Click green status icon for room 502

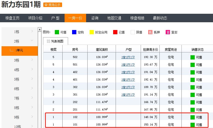[192, 57]
